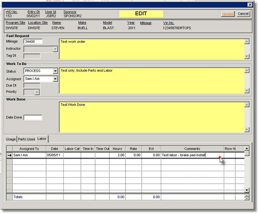Open the Priority dropdown
Viewport: 259px width, 214px height.
tap(37, 92)
